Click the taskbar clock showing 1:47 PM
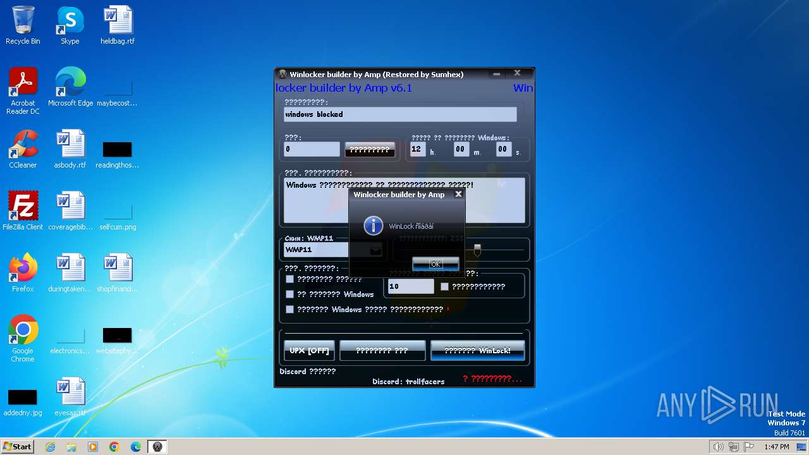Viewport: 809px width, 455px height. [776, 447]
